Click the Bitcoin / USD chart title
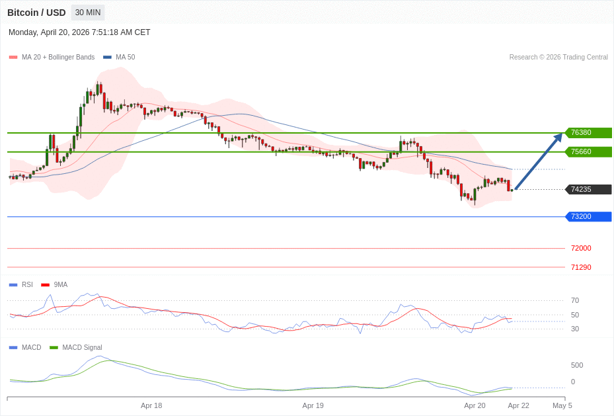Viewport: 614px width, 416px height. [x=36, y=13]
